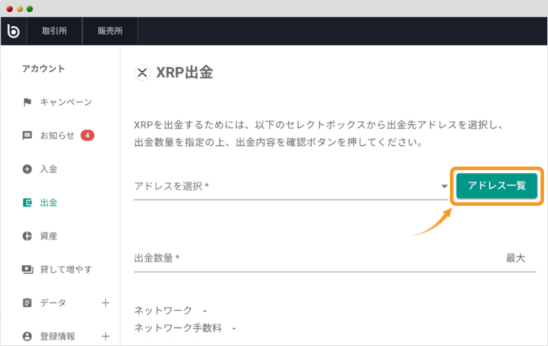Screen dimensions: 548x346
Task: Click the bitbank logo in the top bar
Action: coord(14,31)
